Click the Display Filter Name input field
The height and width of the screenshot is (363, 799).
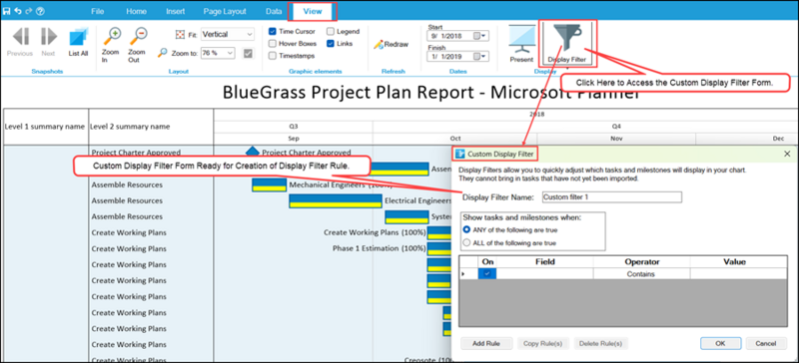pos(611,197)
